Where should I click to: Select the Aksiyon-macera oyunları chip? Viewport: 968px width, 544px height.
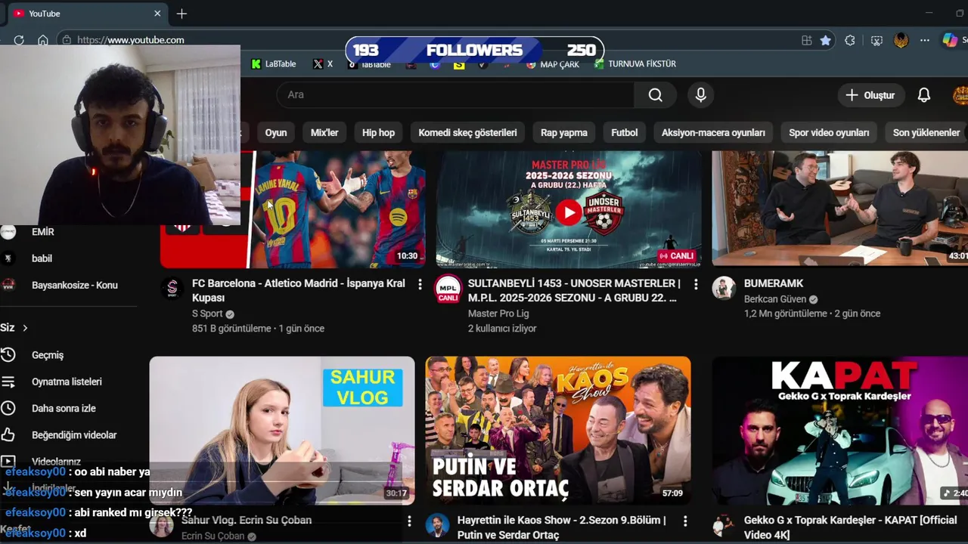(x=713, y=132)
